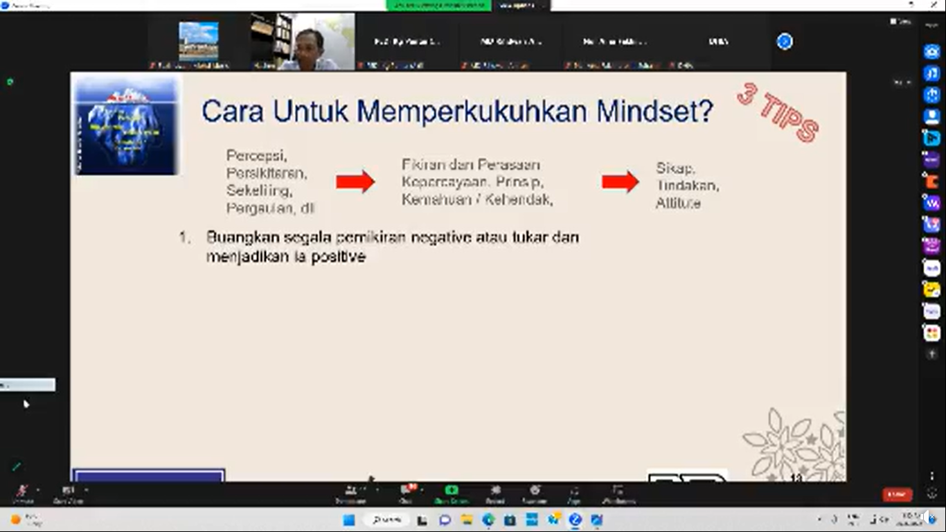
Task: Click the red Leave meeting button
Action: click(x=897, y=495)
